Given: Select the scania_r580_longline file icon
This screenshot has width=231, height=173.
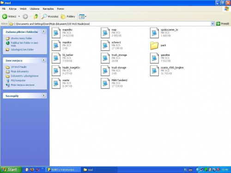Looking at the screenshot, I should click(x=154, y=71).
